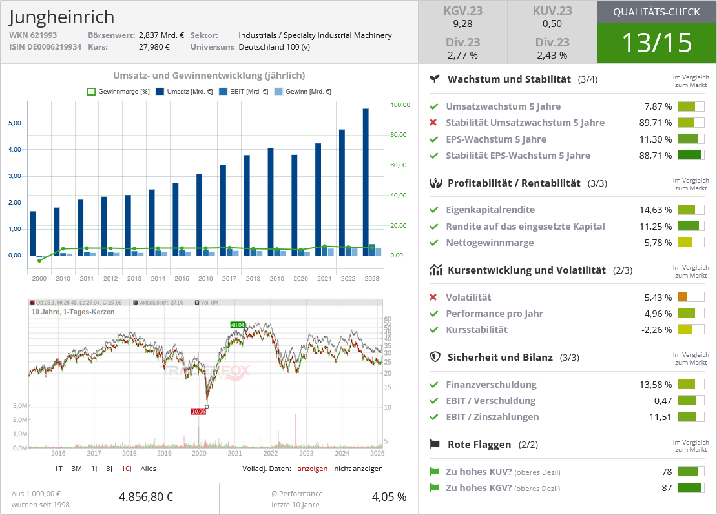Click the red cross next to Stabilität Umsatzwachstum
The height and width of the screenshot is (515, 717).
click(x=433, y=123)
